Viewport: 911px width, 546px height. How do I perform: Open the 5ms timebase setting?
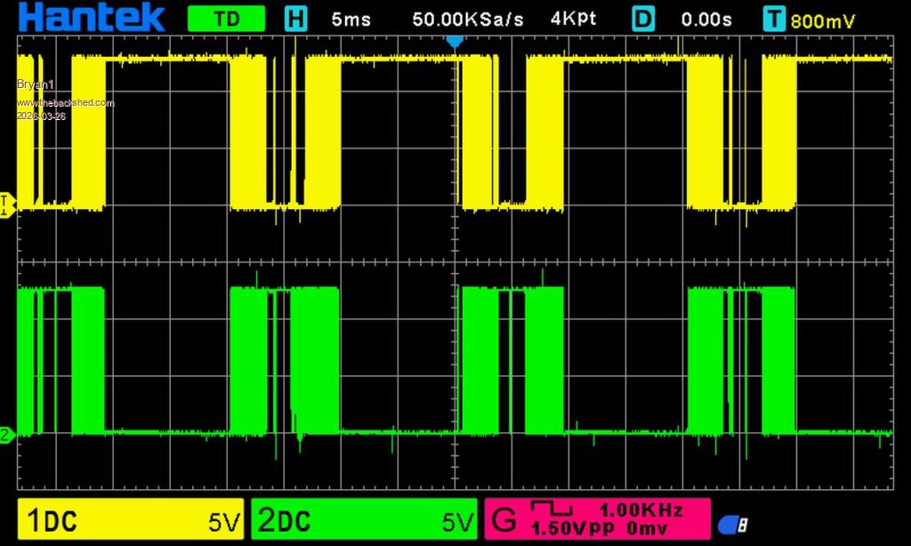(351, 19)
